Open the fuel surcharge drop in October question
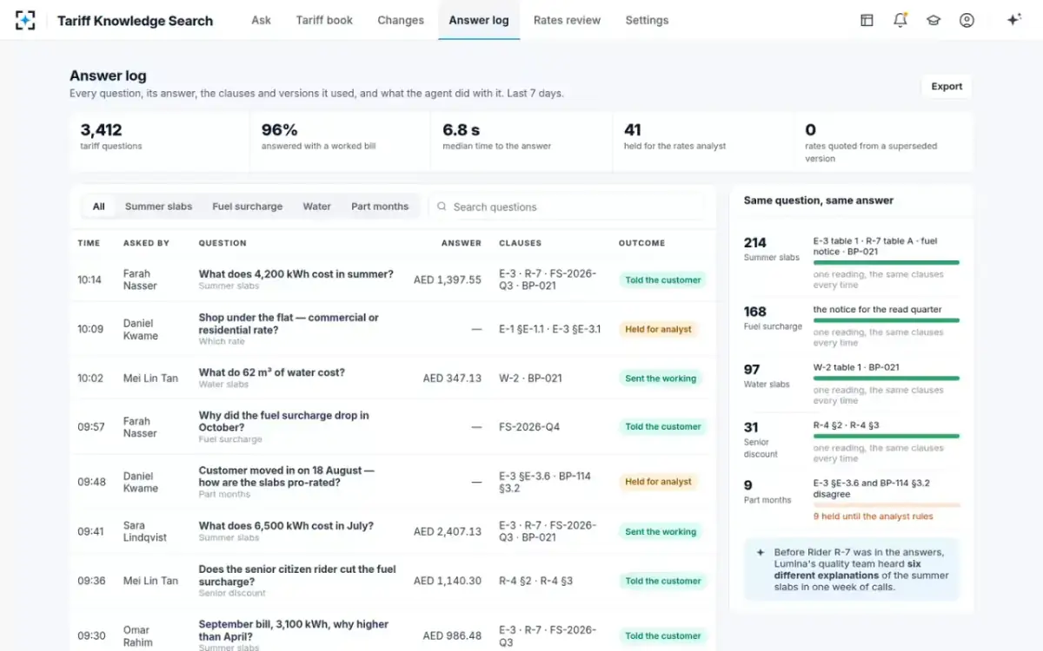Image resolution: width=1043 pixels, height=651 pixels. 283,421
